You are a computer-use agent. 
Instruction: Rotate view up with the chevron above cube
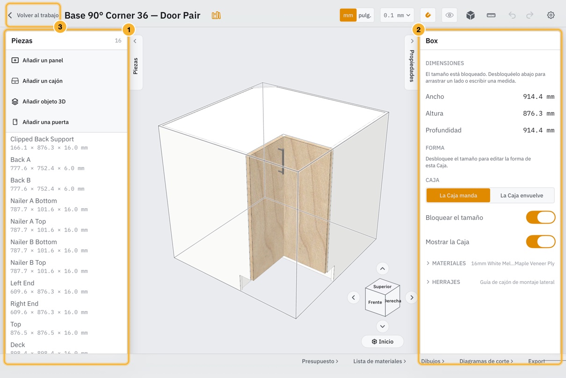point(383,269)
